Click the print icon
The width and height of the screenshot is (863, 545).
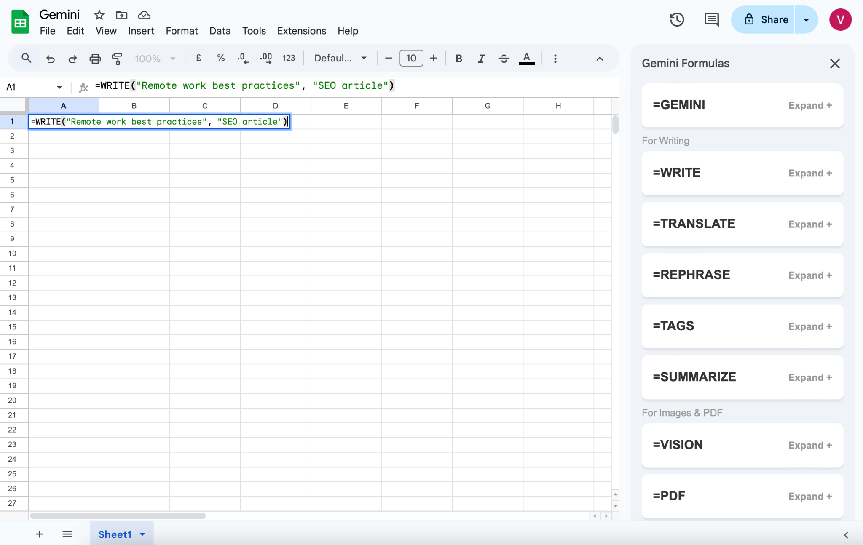(95, 59)
